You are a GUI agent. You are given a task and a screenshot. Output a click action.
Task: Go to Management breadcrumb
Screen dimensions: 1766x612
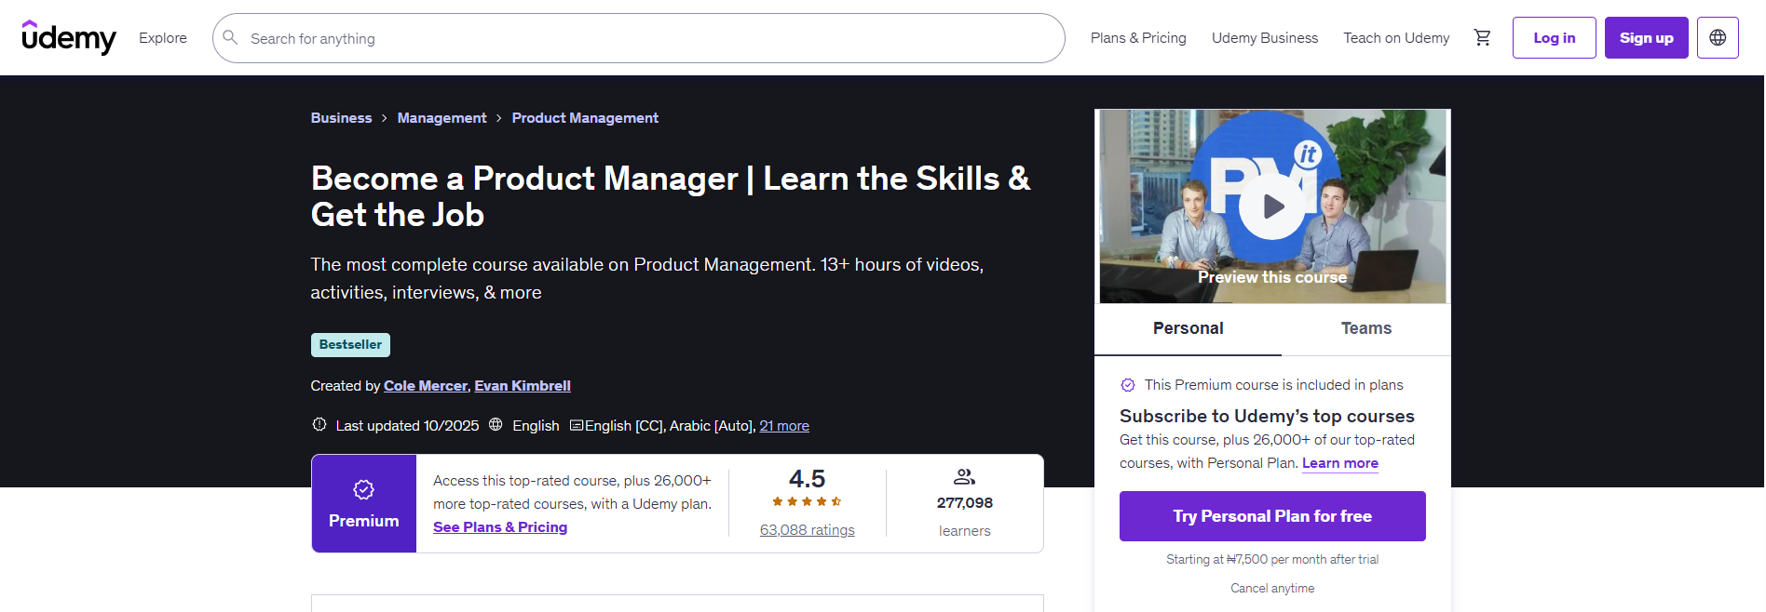[x=441, y=118]
